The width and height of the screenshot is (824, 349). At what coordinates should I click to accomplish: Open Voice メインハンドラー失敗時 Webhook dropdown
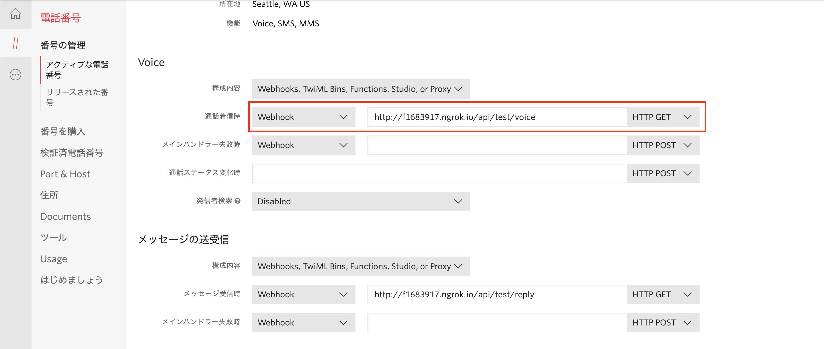(x=304, y=145)
